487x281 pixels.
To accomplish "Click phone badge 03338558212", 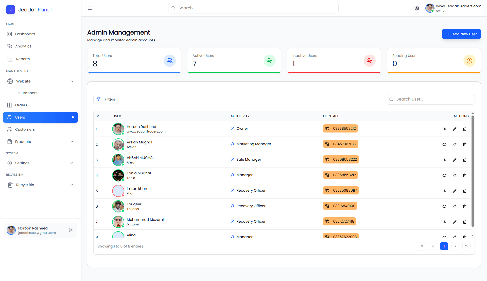I will 340,128.
